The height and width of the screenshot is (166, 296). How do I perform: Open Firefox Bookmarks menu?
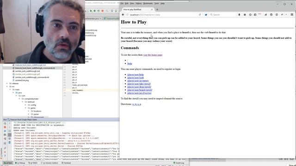(x=148, y=3)
